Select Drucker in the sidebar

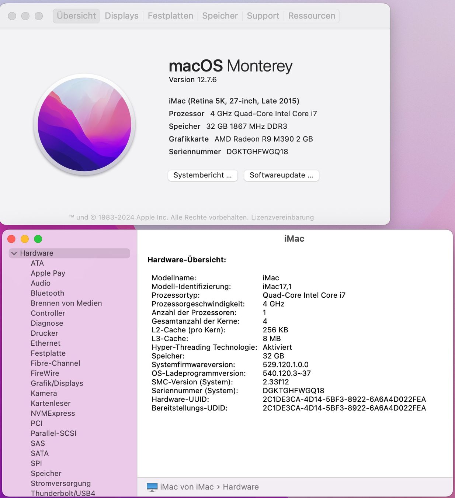point(44,333)
